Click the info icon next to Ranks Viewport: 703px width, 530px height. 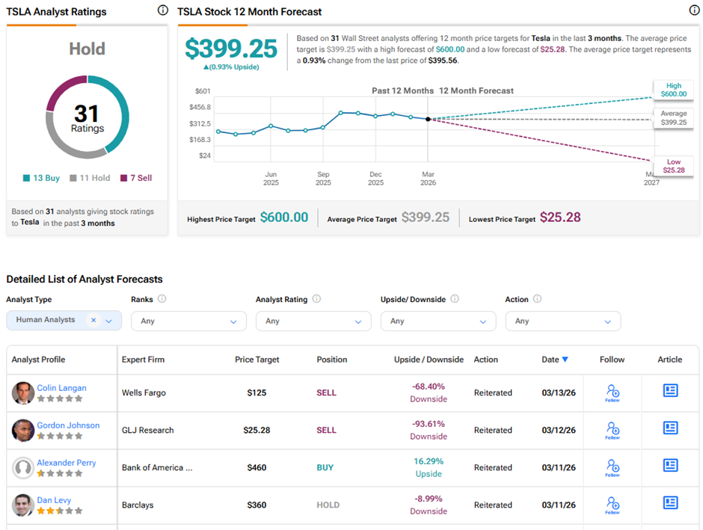[162, 299]
